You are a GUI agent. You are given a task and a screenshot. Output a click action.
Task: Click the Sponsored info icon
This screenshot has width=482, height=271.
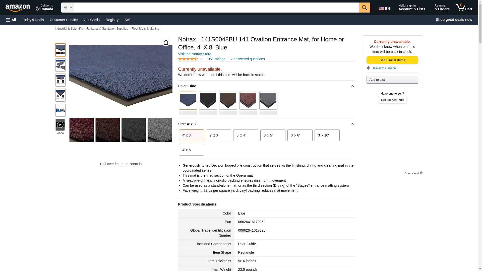coord(421,173)
